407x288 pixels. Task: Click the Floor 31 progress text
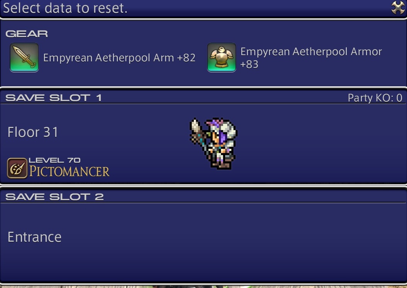point(33,132)
